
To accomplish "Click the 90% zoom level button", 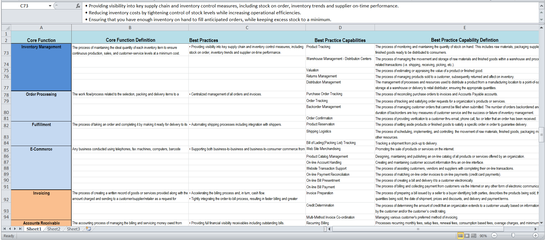I will pyautogui.click(x=483, y=236).
